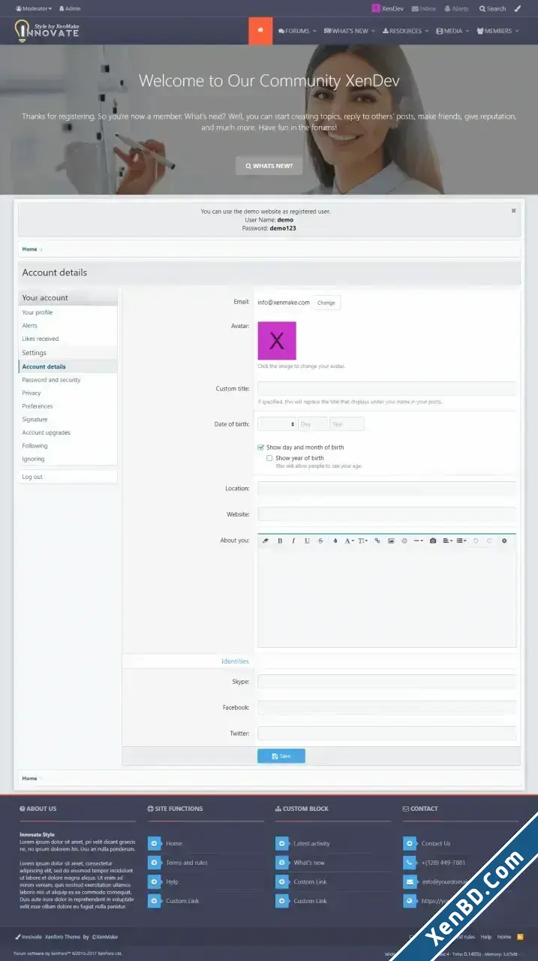This screenshot has height=961, width=538.
Task: Redo the edit in the editor
Action: pyautogui.click(x=489, y=541)
